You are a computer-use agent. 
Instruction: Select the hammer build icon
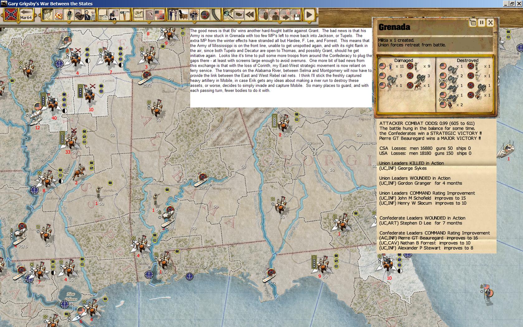(124, 15)
